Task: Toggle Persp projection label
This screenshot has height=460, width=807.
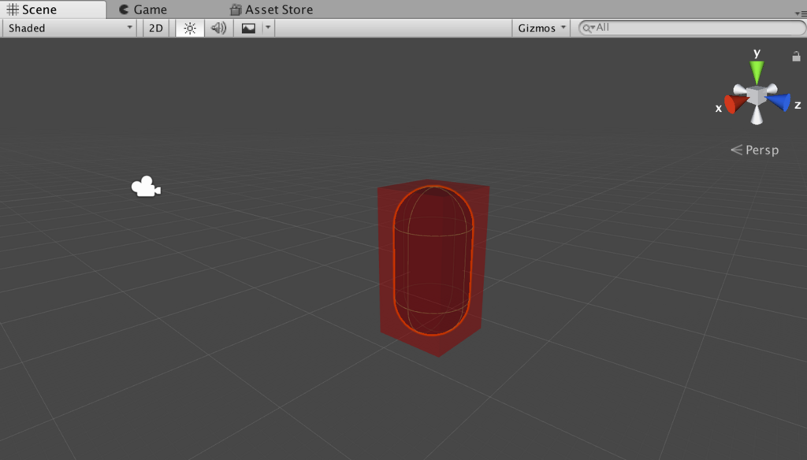Action: tap(755, 150)
